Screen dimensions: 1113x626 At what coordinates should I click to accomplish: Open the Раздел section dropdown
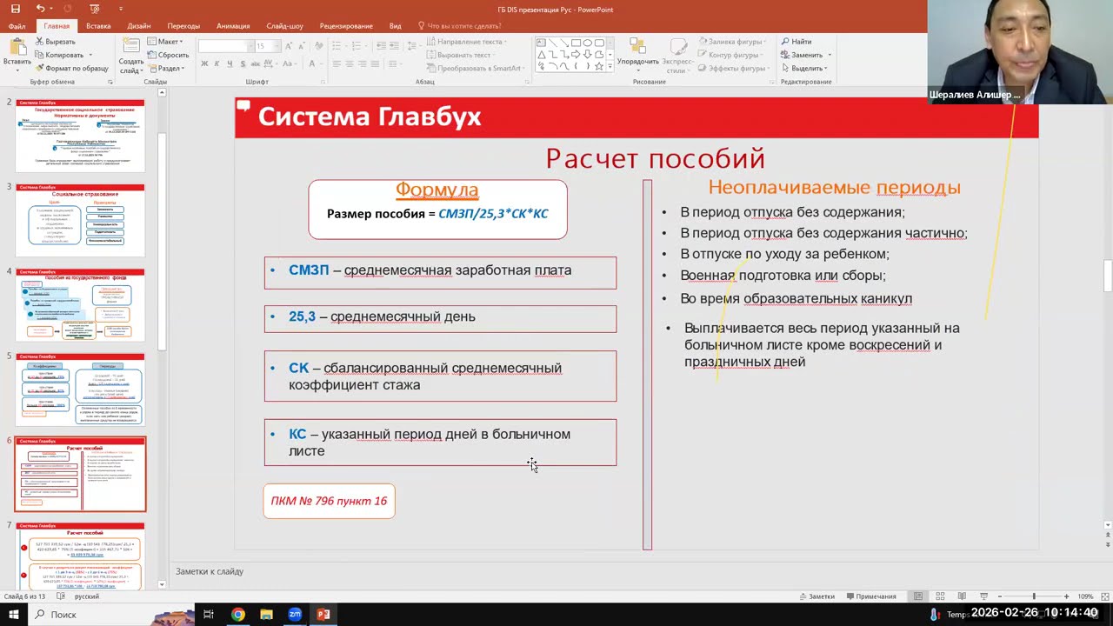pyautogui.click(x=165, y=68)
